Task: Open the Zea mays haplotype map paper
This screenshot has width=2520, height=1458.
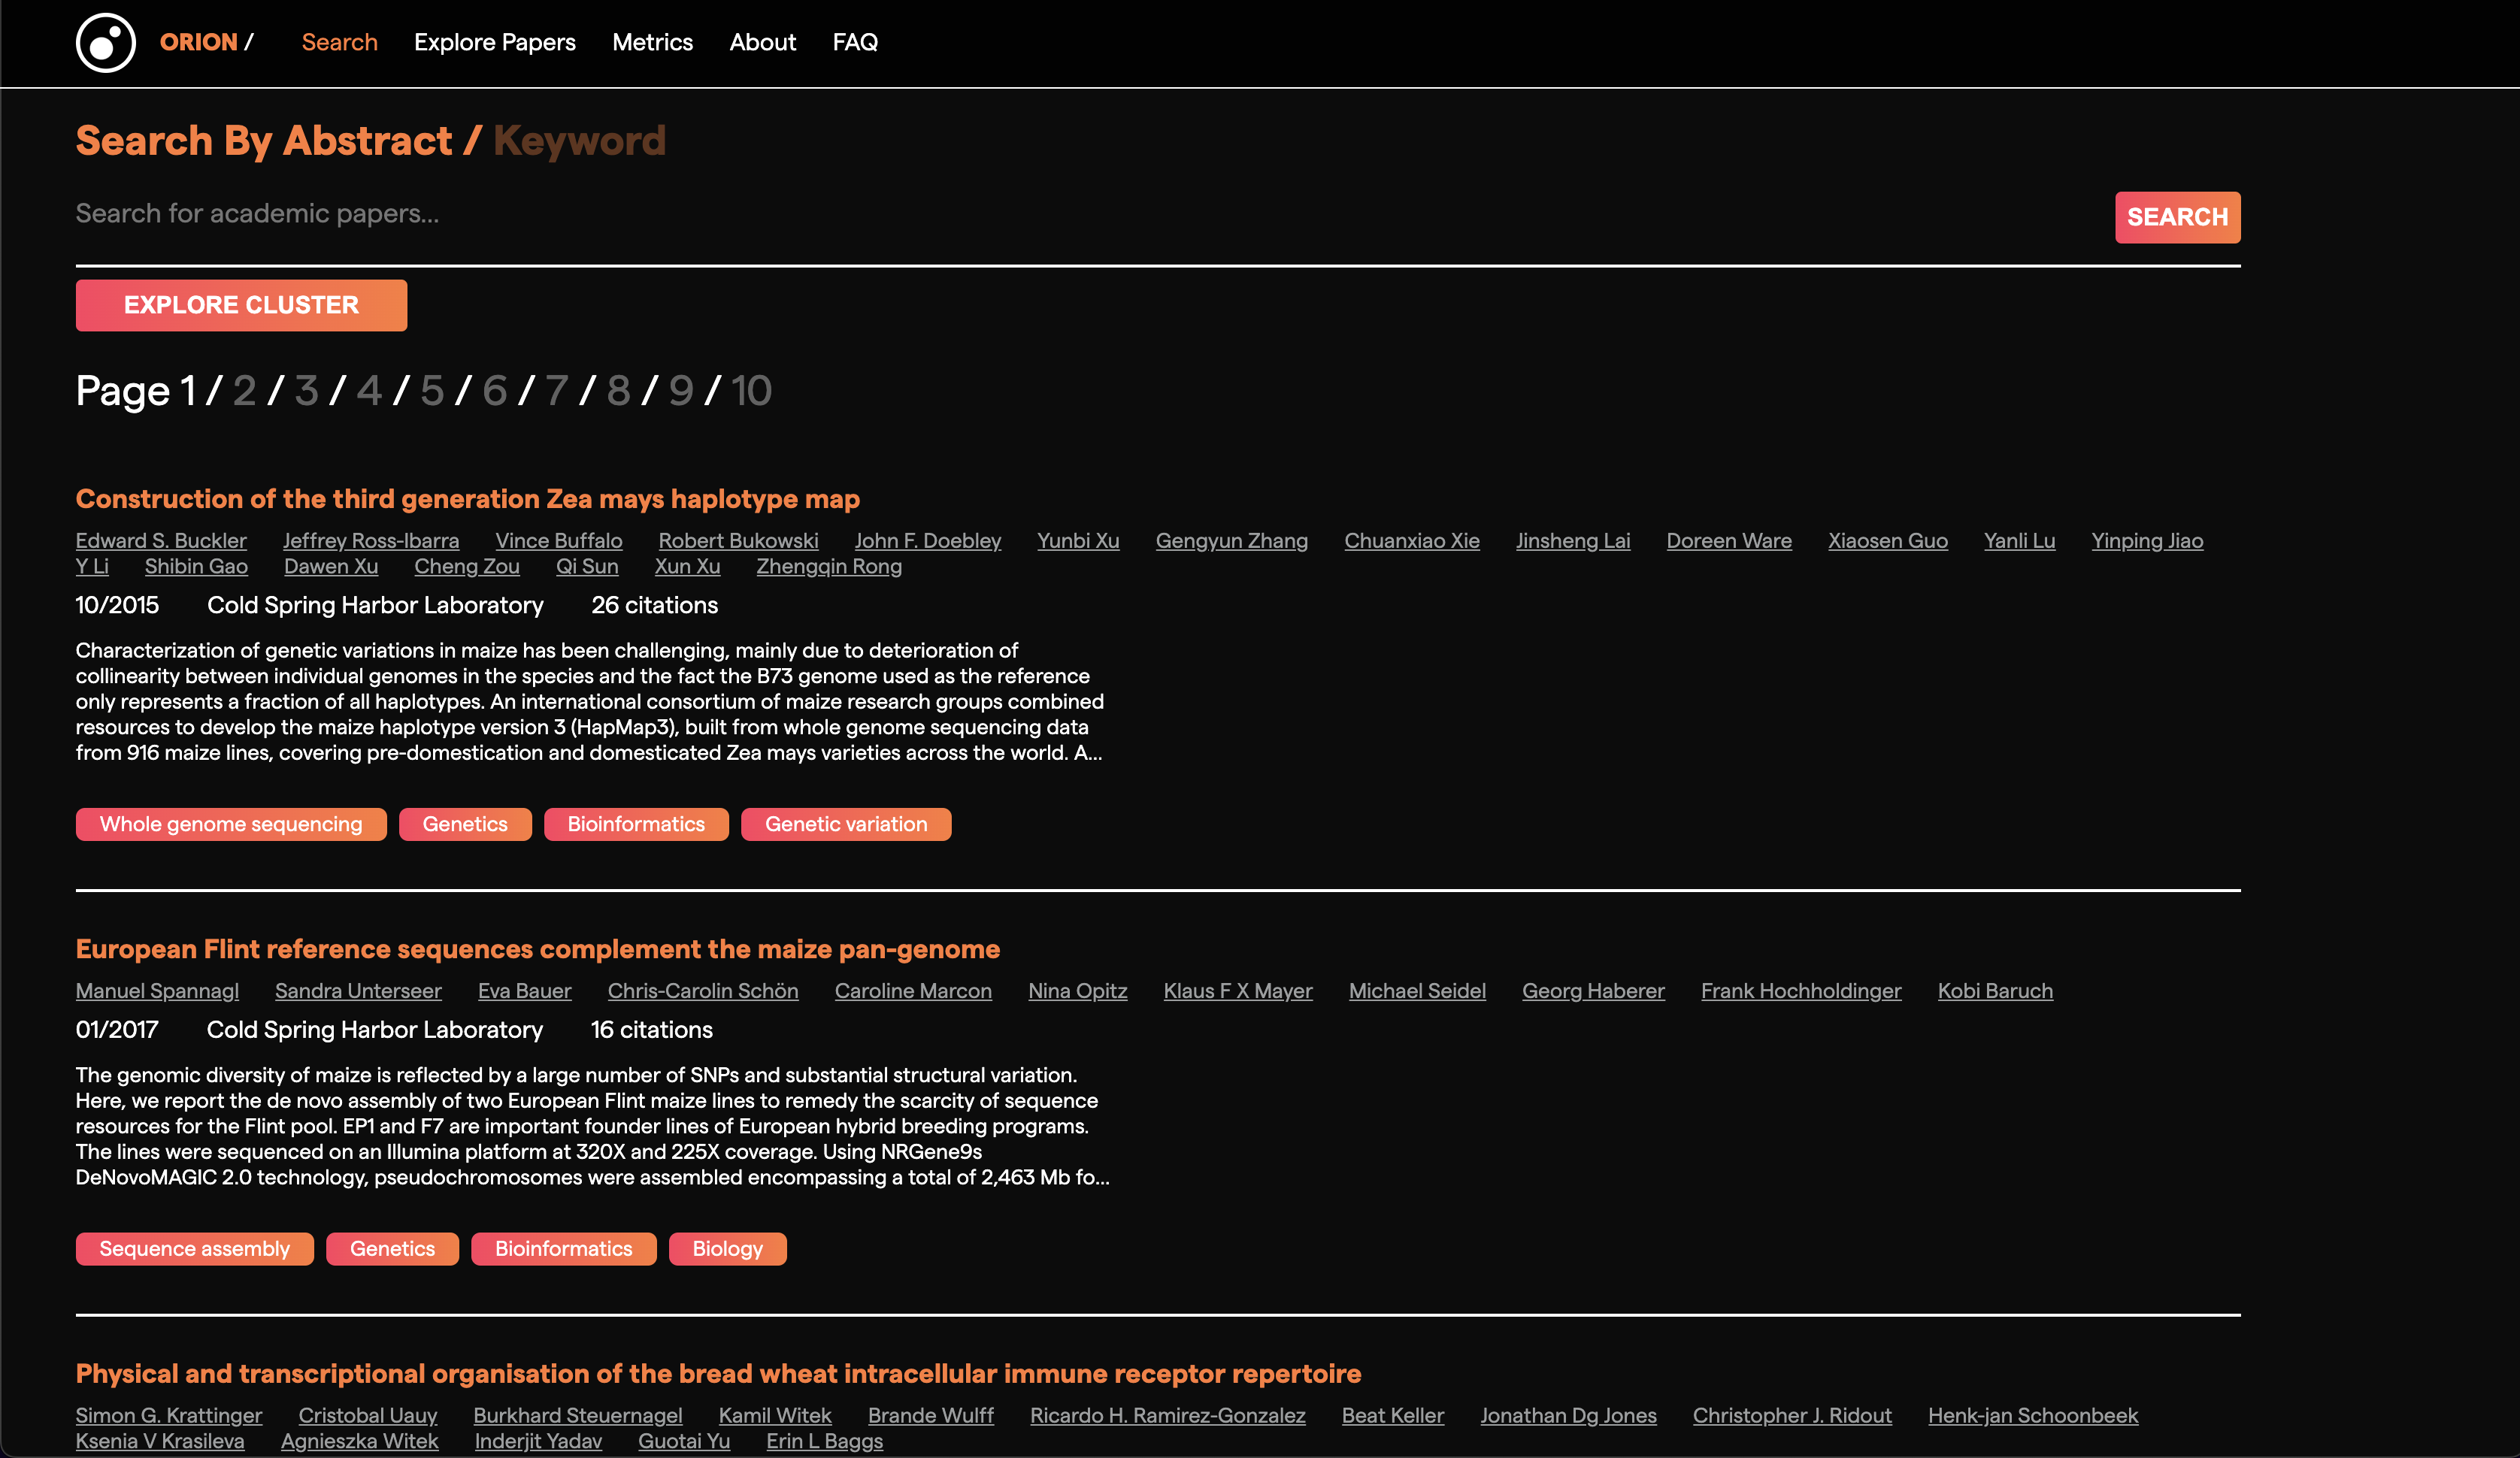Action: coord(467,499)
